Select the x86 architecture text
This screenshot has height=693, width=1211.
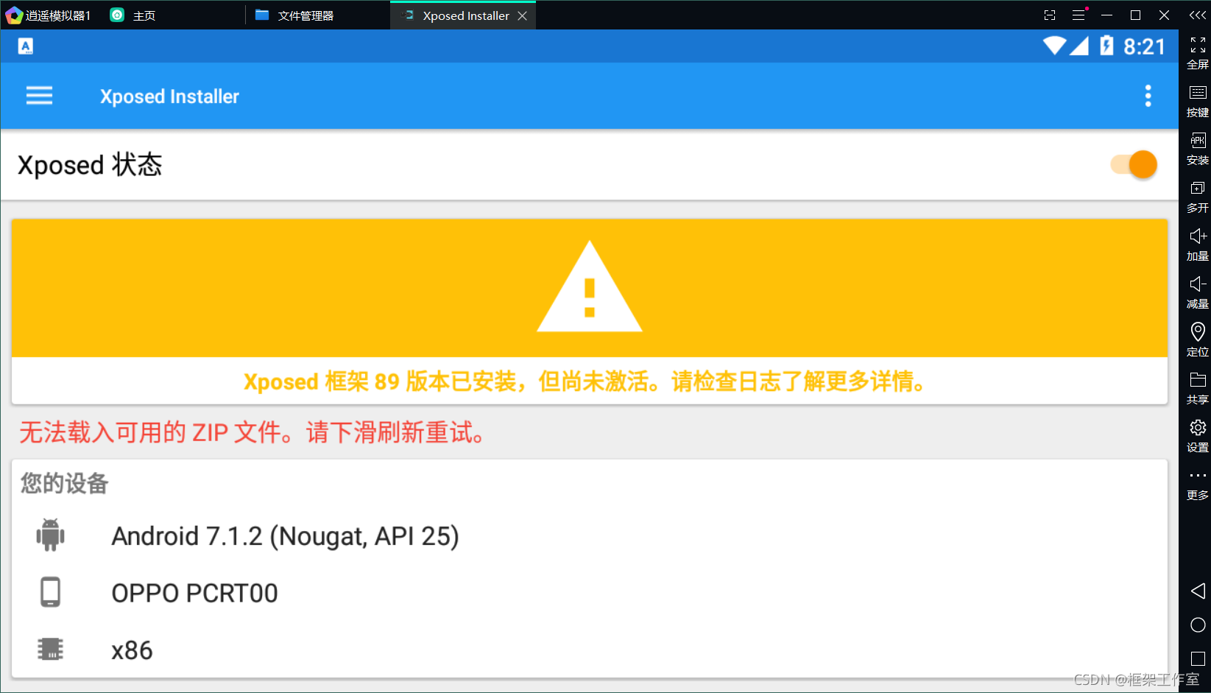(132, 650)
